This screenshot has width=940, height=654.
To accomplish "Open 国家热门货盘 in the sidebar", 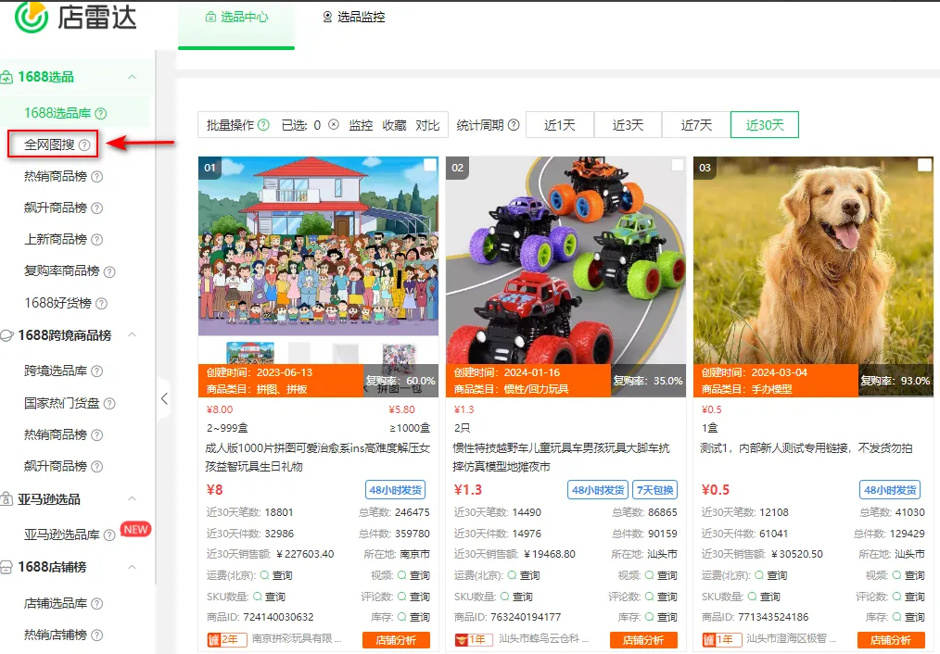I will tap(62, 403).
